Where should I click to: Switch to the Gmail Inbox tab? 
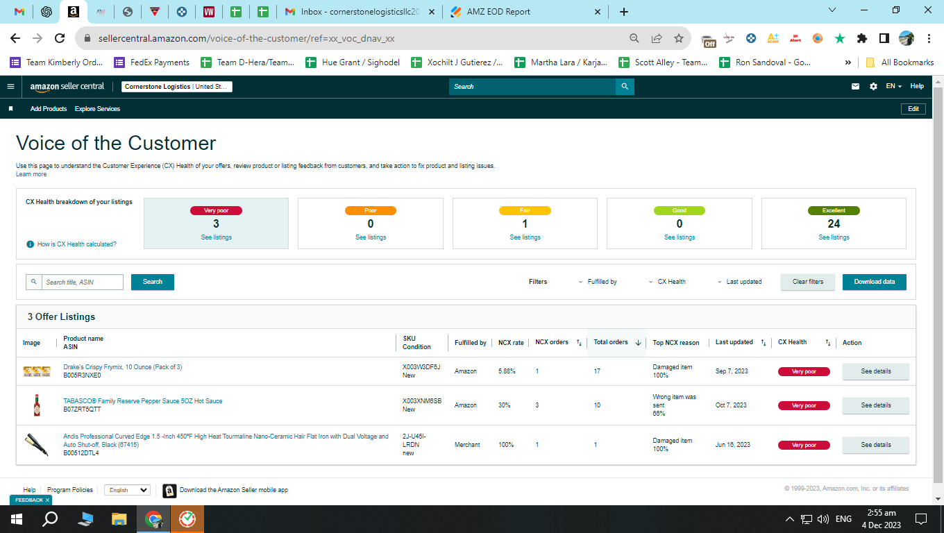click(360, 12)
